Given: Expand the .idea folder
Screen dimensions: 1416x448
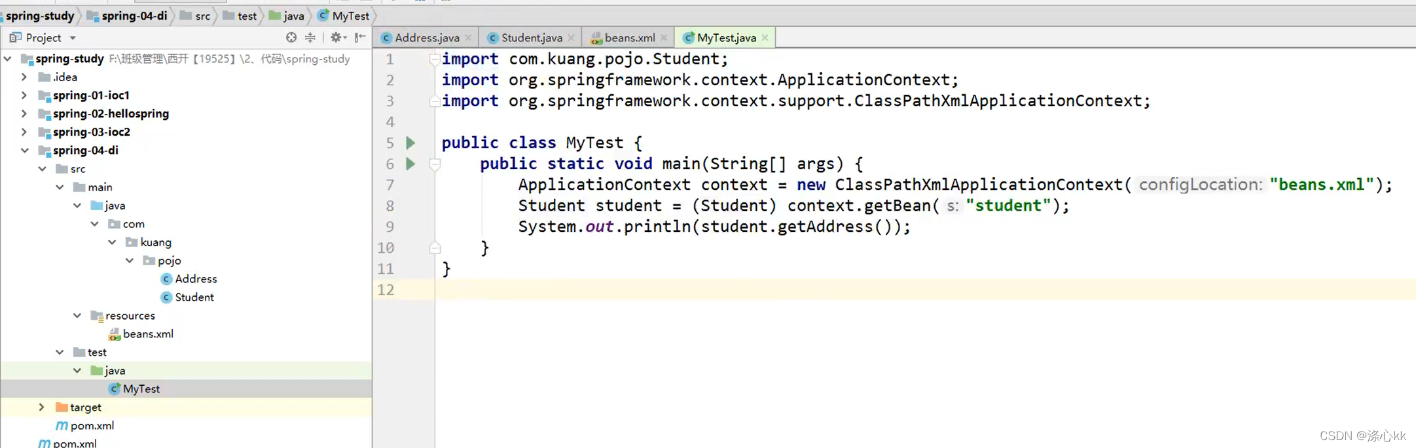Looking at the screenshot, I should tap(24, 77).
